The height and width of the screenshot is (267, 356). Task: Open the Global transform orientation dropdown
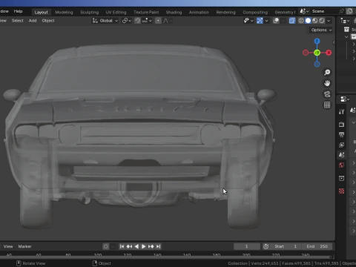point(105,21)
